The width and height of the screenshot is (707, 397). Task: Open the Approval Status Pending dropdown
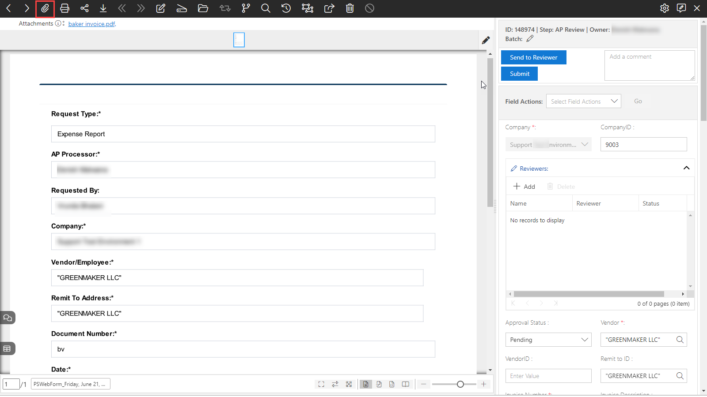[548, 340]
